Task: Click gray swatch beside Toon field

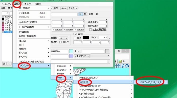Action: coord(107,51)
